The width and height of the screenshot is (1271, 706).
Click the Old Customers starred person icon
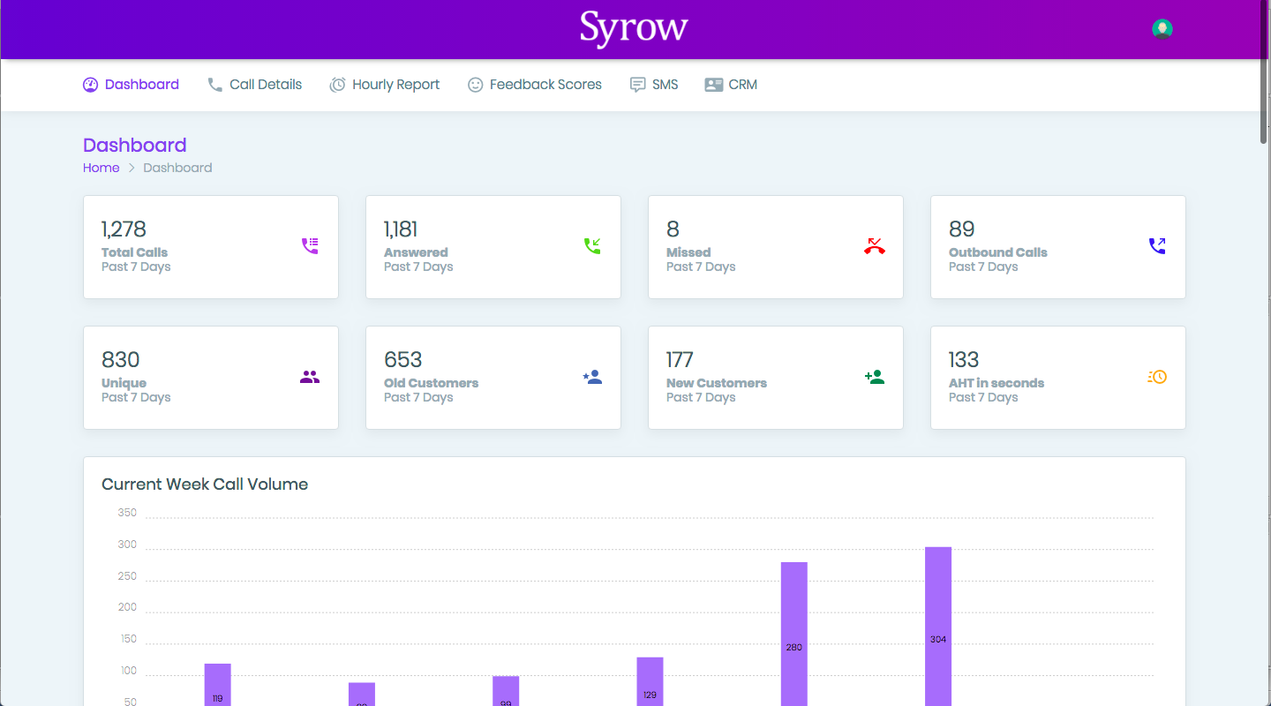click(x=592, y=377)
